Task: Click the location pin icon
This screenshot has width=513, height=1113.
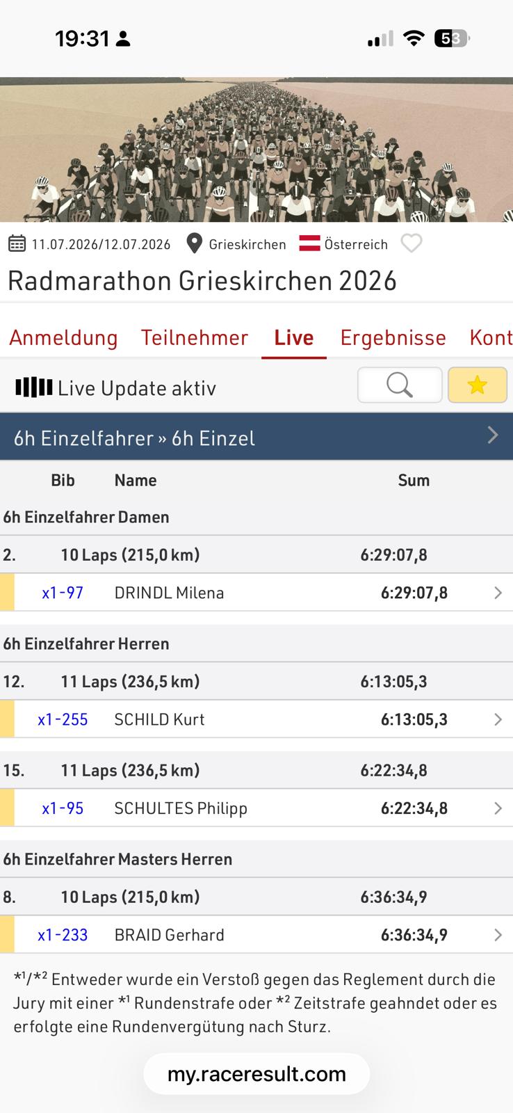Action: click(195, 243)
